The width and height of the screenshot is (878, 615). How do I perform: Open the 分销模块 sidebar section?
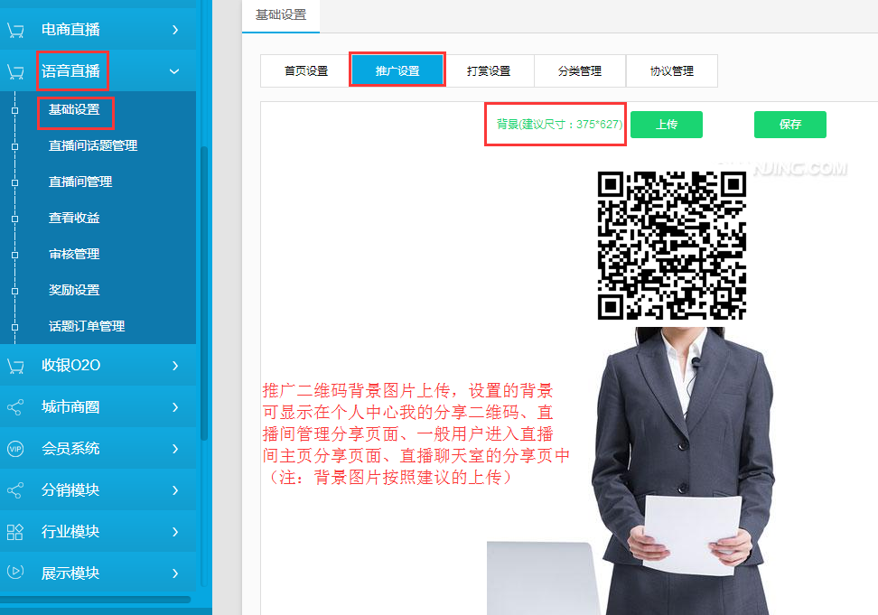tap(98, 490)
